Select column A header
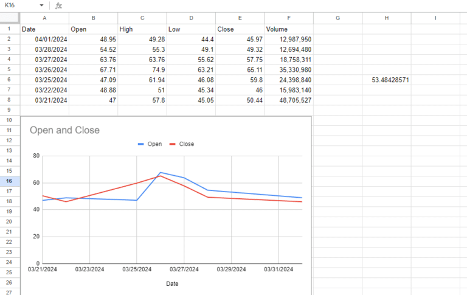The width and height of the screenshot is (467, 295). 44,18
